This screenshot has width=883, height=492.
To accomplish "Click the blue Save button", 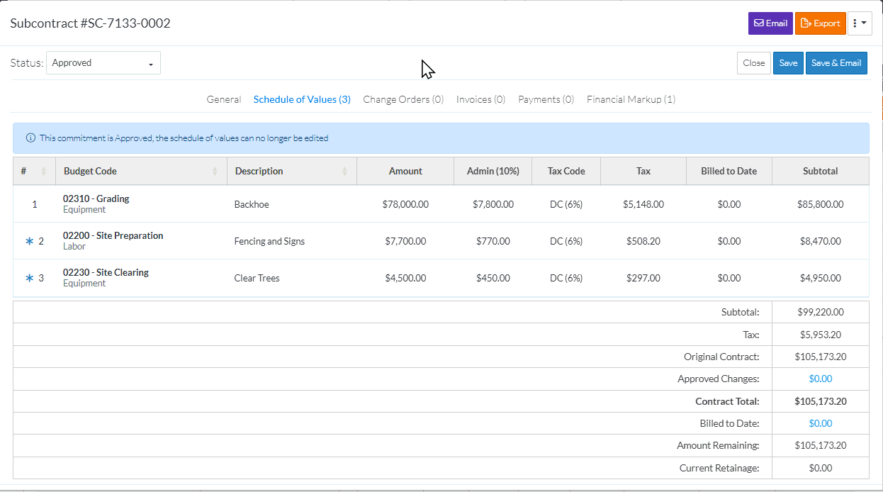I will coord(788,63).
